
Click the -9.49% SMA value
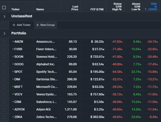coord(153,117)
